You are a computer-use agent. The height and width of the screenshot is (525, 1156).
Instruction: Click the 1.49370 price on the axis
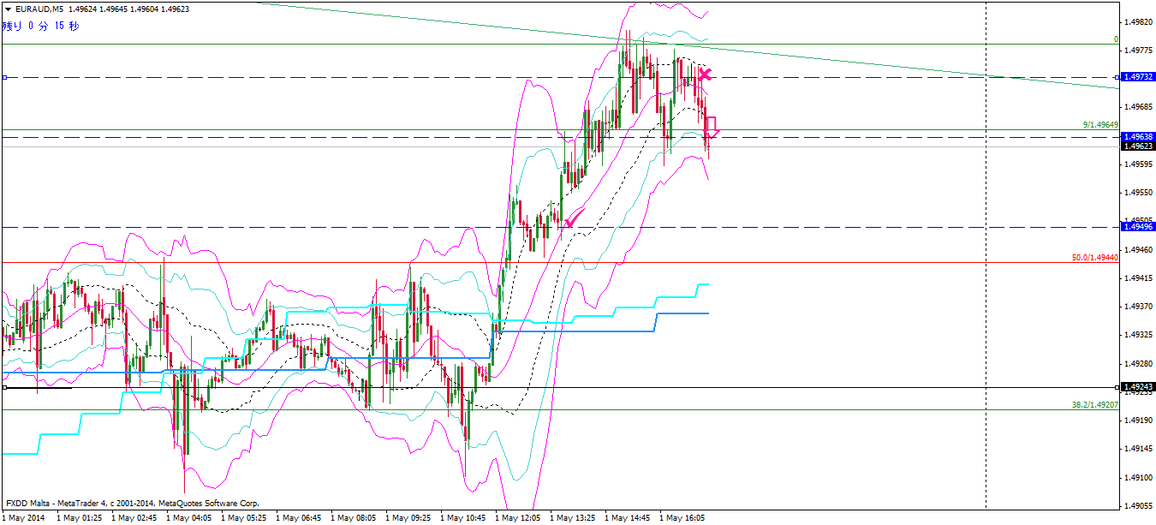coord(1140,307)
